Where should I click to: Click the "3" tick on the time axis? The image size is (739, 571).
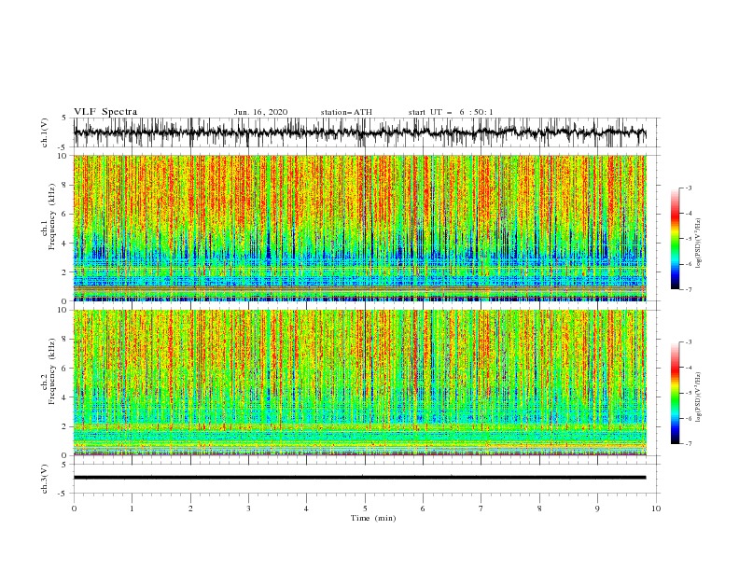point(248,508)
